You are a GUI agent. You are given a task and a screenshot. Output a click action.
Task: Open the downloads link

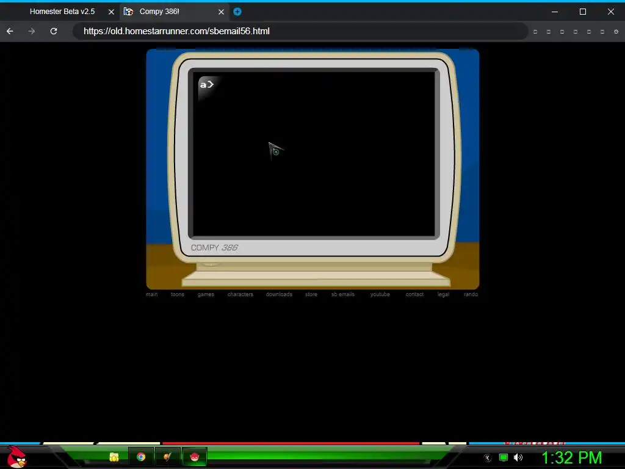[279, 294]
